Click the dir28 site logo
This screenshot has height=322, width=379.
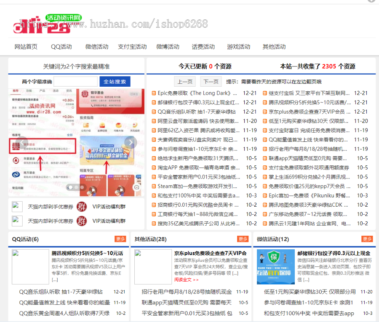[x=47, y=24]
